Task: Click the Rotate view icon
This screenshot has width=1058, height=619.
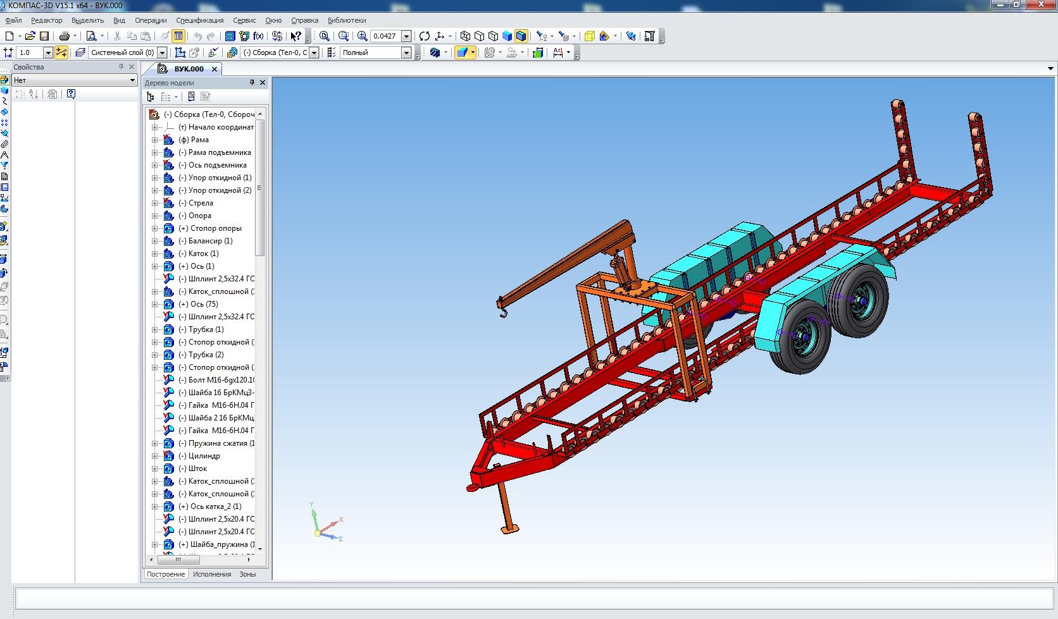Action: (x=425, y=36)
